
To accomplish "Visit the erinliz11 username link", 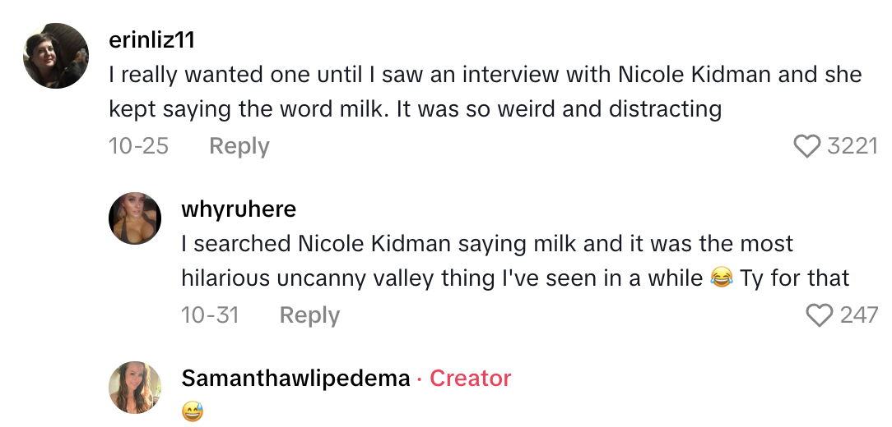I will (151, 39).
